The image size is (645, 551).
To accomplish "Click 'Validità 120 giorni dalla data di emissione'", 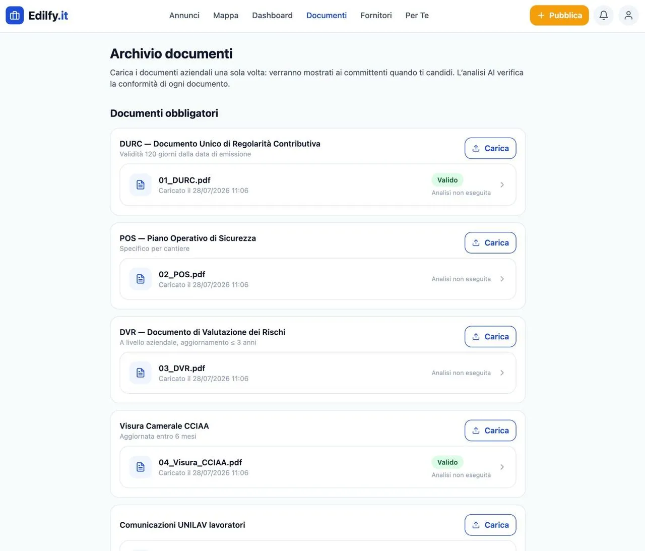I will [x=185, y=154].
